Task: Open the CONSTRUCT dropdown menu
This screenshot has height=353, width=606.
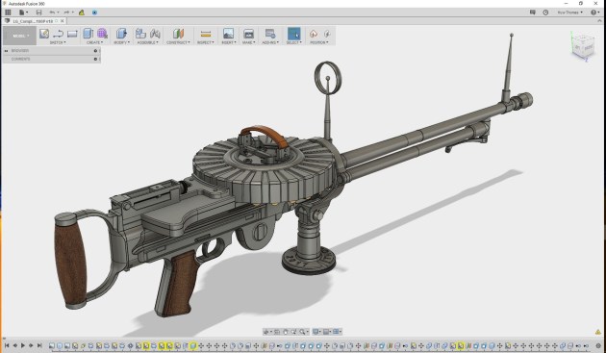Action: click(178, 42)
